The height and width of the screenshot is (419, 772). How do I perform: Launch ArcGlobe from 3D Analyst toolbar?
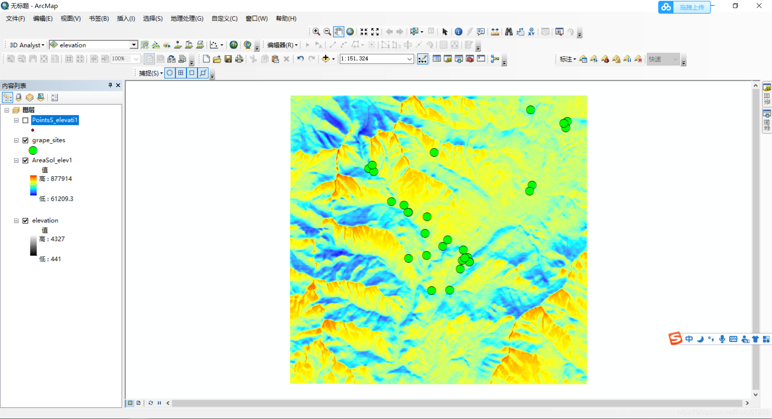[x=248, y=45]
